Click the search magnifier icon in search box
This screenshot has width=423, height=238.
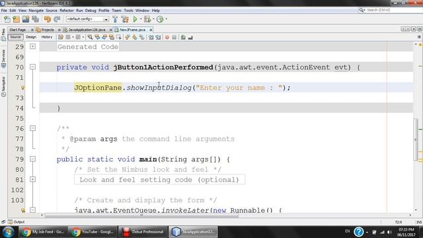click(362, 10)
